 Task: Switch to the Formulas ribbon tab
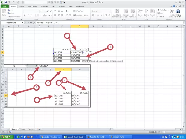coord(45,6)
